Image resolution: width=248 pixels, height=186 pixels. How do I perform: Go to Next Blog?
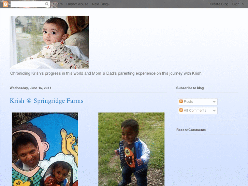pos(101,4)
